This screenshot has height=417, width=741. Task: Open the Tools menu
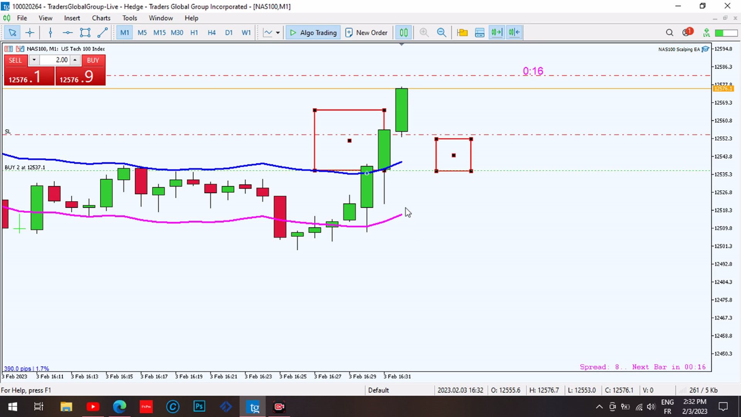[x=130, y=18]
